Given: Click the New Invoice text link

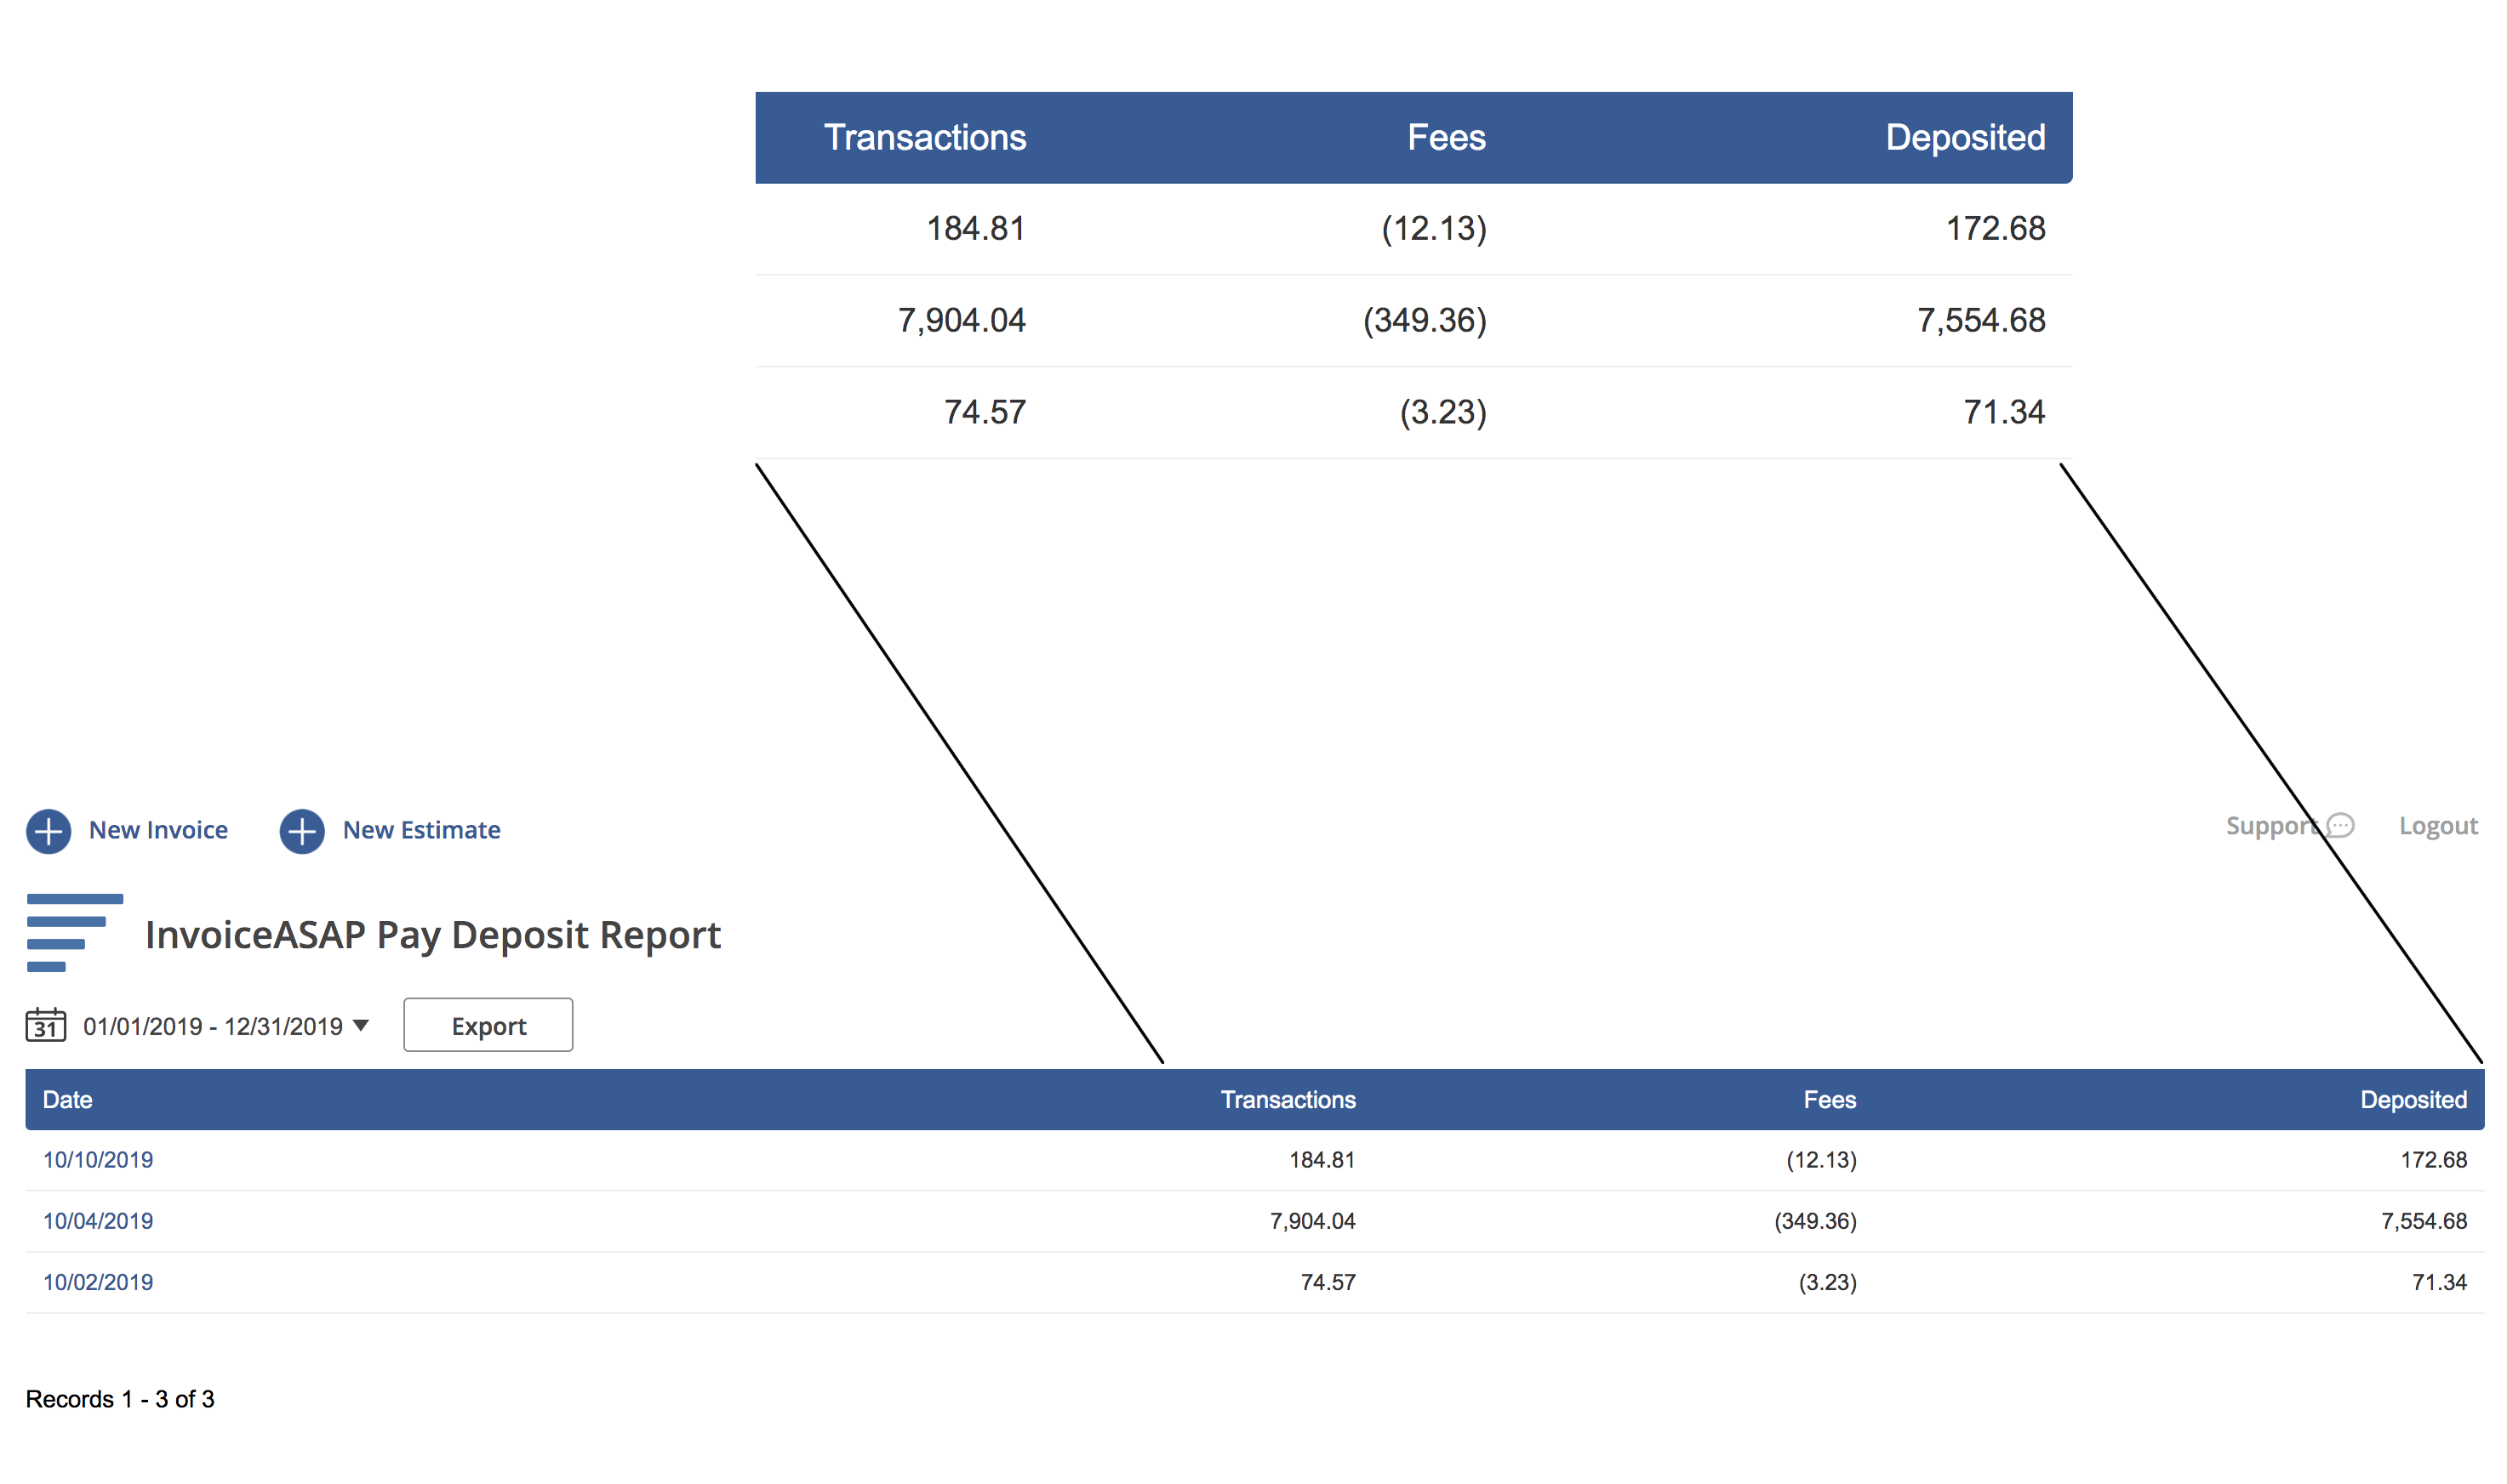Looking at the screenshot, I should click(x=158, y=830).
